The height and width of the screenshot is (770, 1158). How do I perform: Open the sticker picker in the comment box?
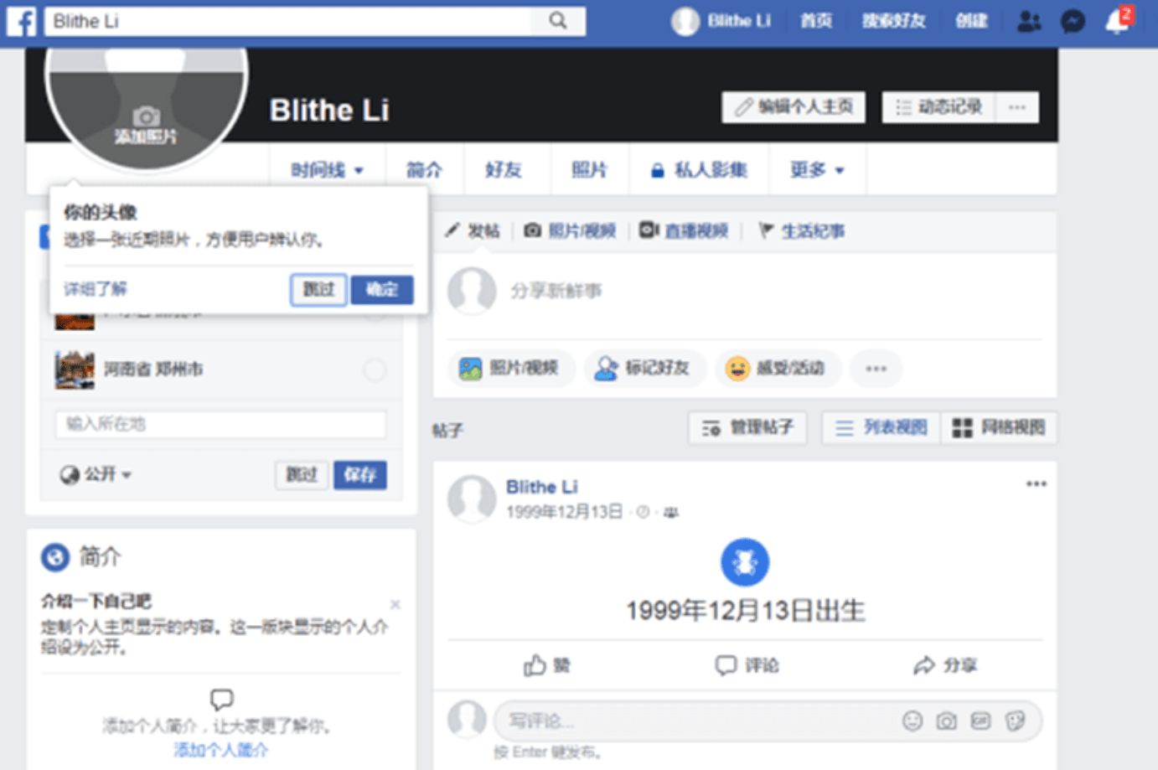(x=1016, y=720)
